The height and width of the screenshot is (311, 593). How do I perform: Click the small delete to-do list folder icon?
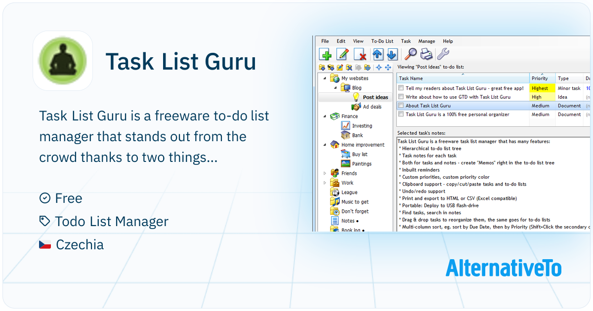tap(349, 67)
